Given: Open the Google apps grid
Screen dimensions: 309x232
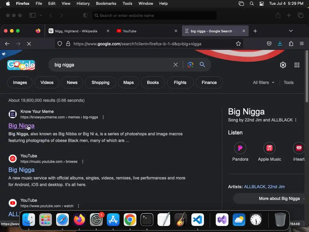Looking at the screenshot, I should 297,65.
